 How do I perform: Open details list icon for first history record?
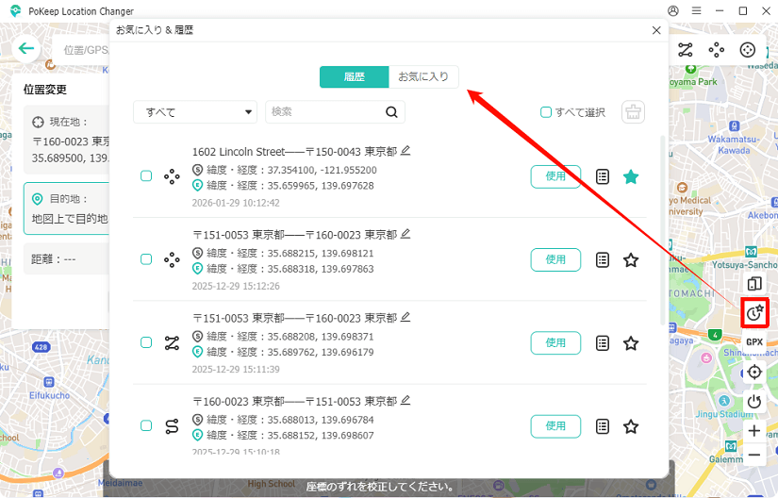pos(603,176)
